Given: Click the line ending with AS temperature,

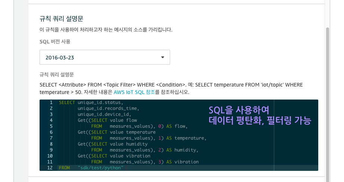Looking at the screenshot, I should (149, 138).
